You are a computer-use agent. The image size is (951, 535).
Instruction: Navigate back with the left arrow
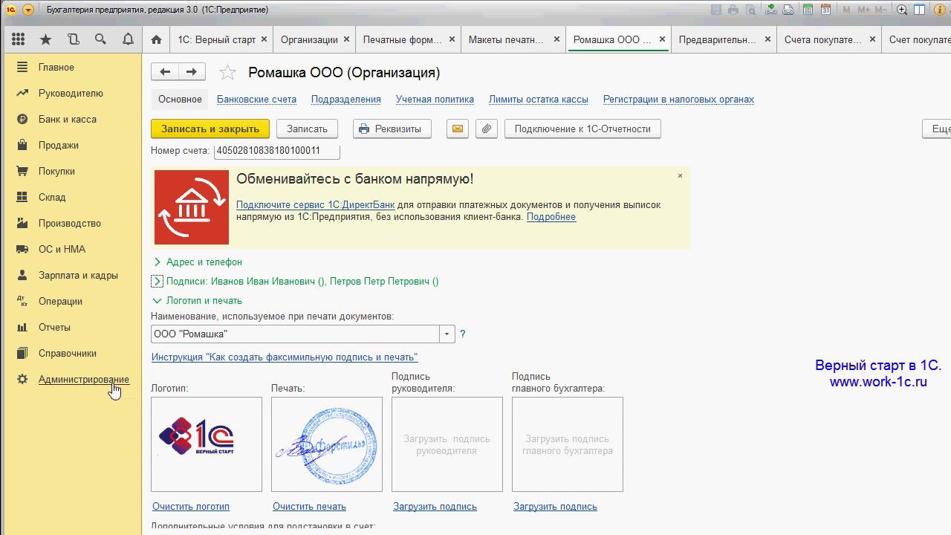[165, 71]
